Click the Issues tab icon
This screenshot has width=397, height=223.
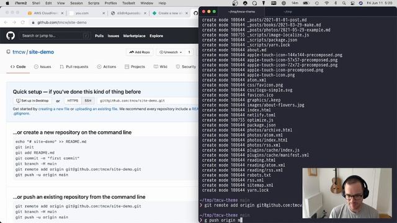36,67
